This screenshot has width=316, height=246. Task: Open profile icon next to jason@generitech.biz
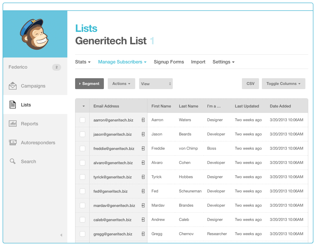tap(143, 134)
